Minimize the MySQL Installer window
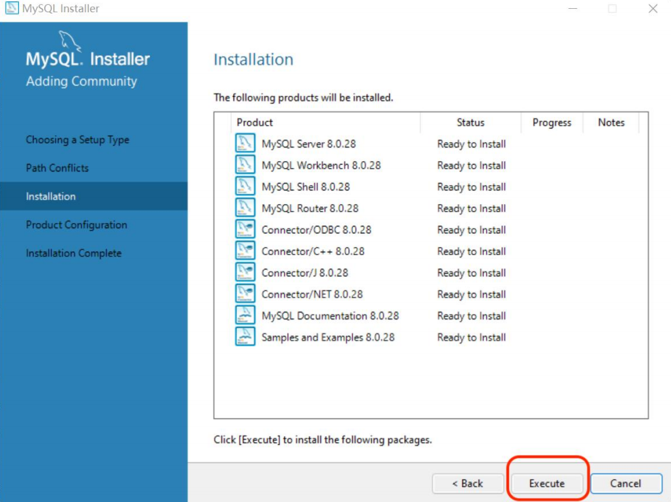This screenshot has width=671, height=502. 573,9
